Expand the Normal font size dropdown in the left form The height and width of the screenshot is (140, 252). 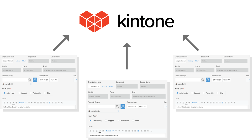click(23, 102)
